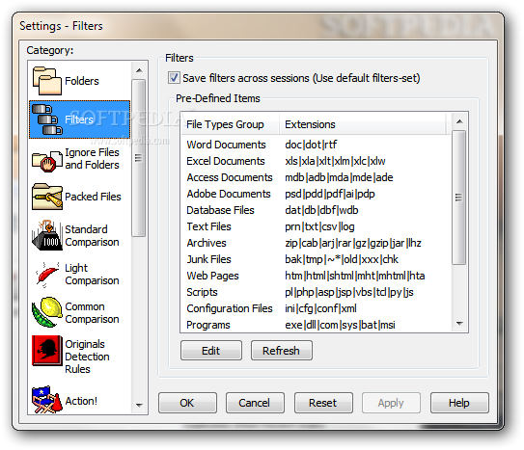
Task: Click the file types list scrollbar thumb
Action: (459, 198)
